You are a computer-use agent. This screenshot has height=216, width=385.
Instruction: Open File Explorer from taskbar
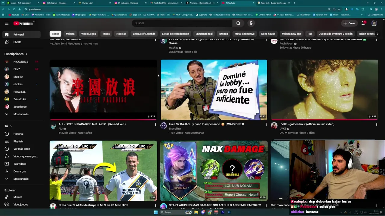point(196,212)
